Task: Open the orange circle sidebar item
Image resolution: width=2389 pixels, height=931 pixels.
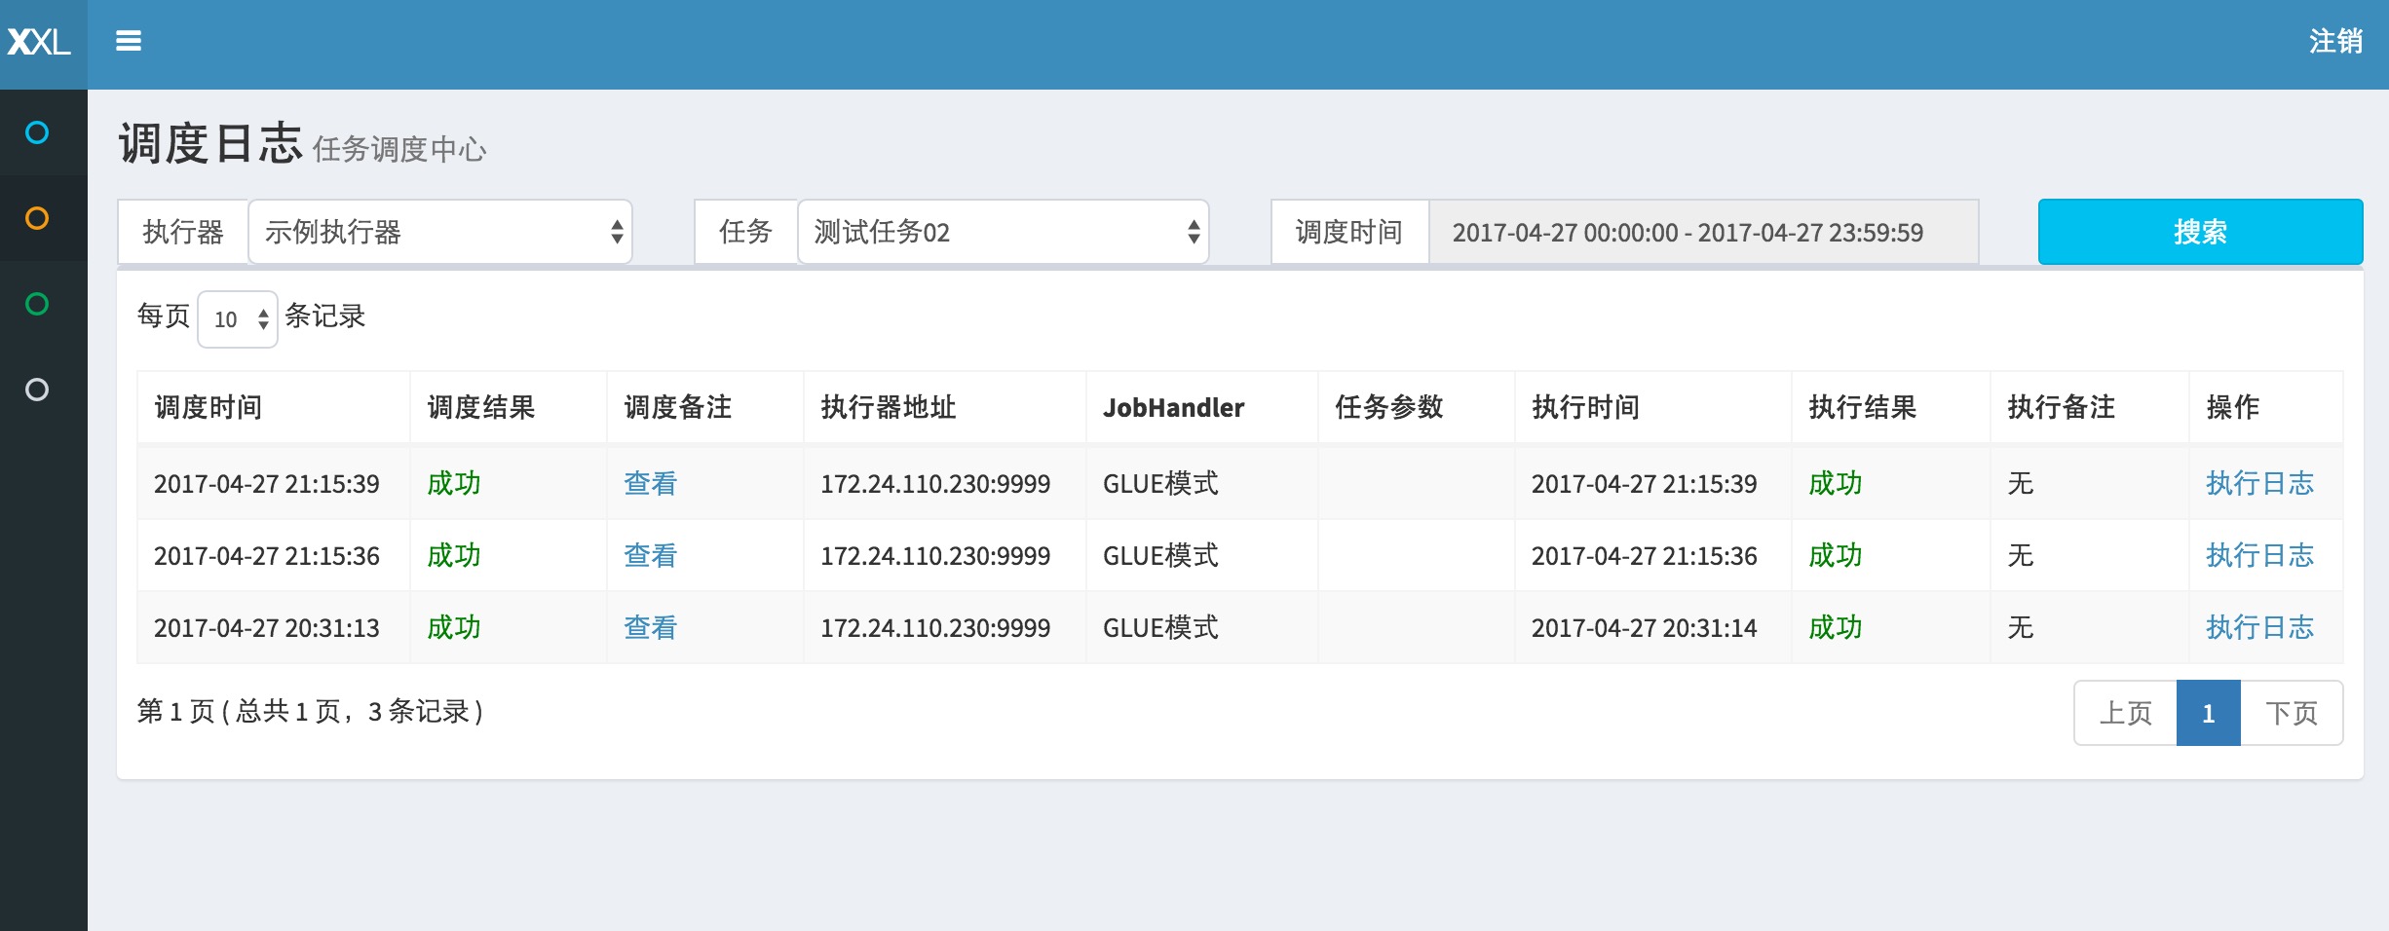Action: pyautogui.click(x=37, y=218)
